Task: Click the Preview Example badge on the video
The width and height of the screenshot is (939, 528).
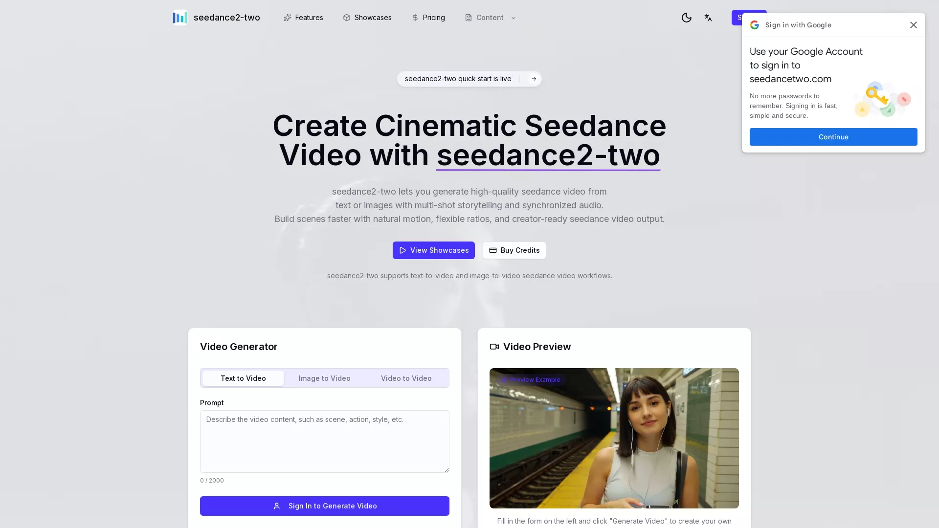Action: 531,379
